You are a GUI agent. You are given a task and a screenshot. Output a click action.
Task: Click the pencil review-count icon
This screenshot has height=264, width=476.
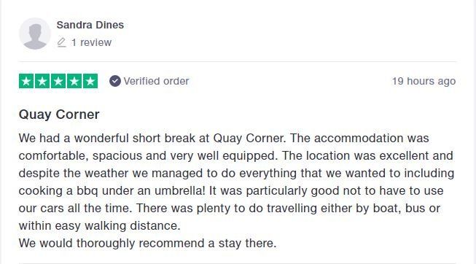61,42
